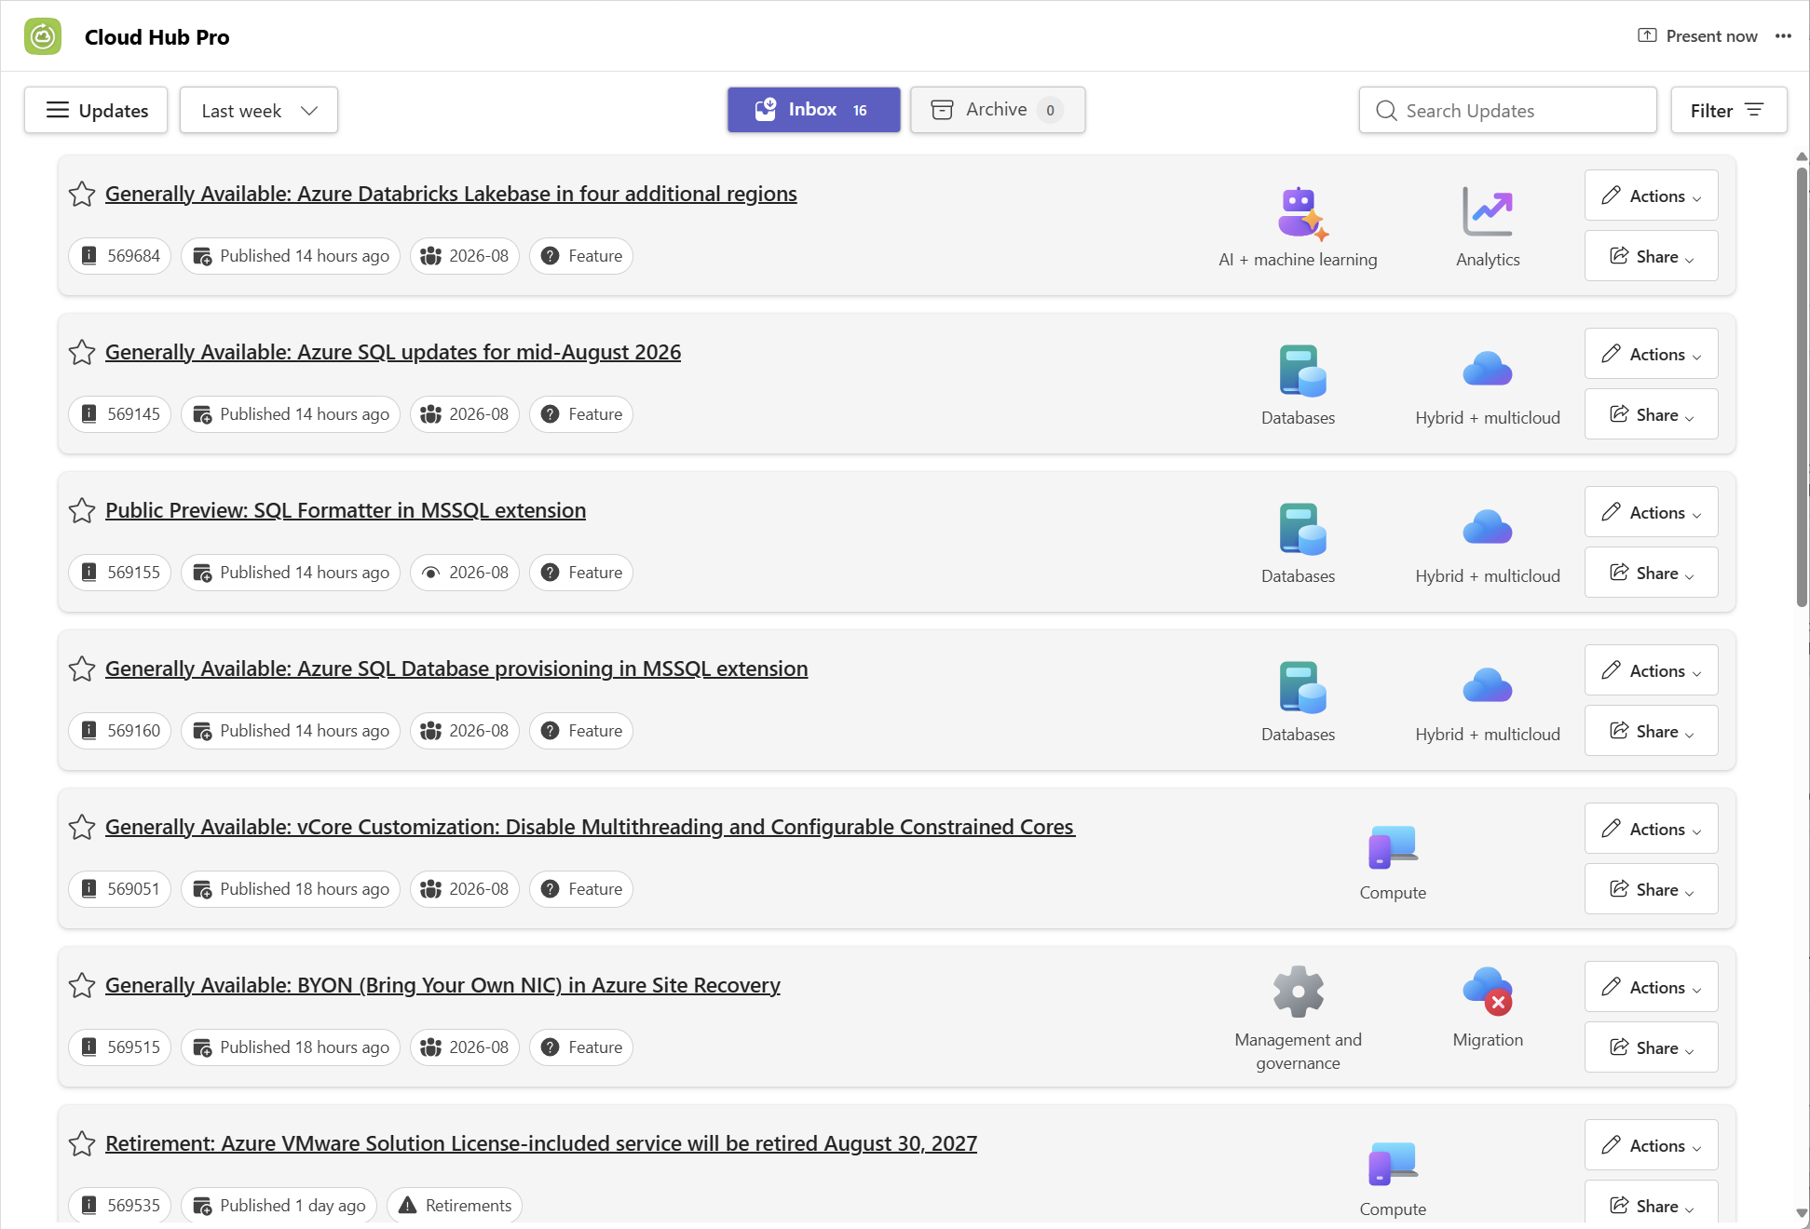Click Databases icon on Azure SQL updates card

tap(1300, 371)
